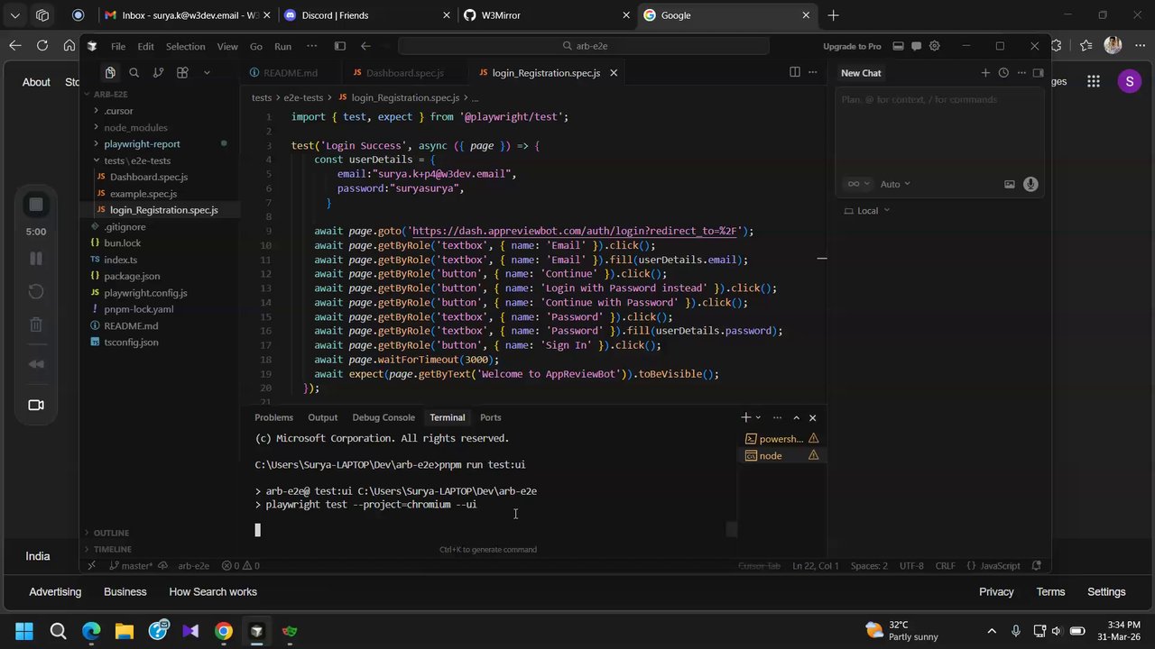
Task: Open the Selection menu
Action: point(185,46)
